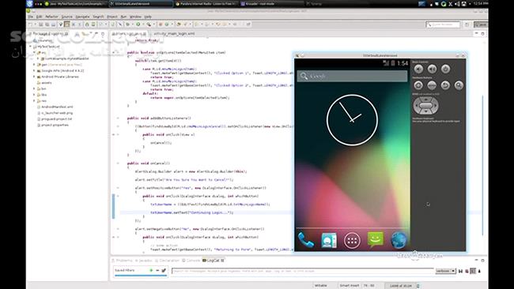Viewport: 514px width, 289px height.
Task: Open the Contacts app in Android dock
Action: 329,241
